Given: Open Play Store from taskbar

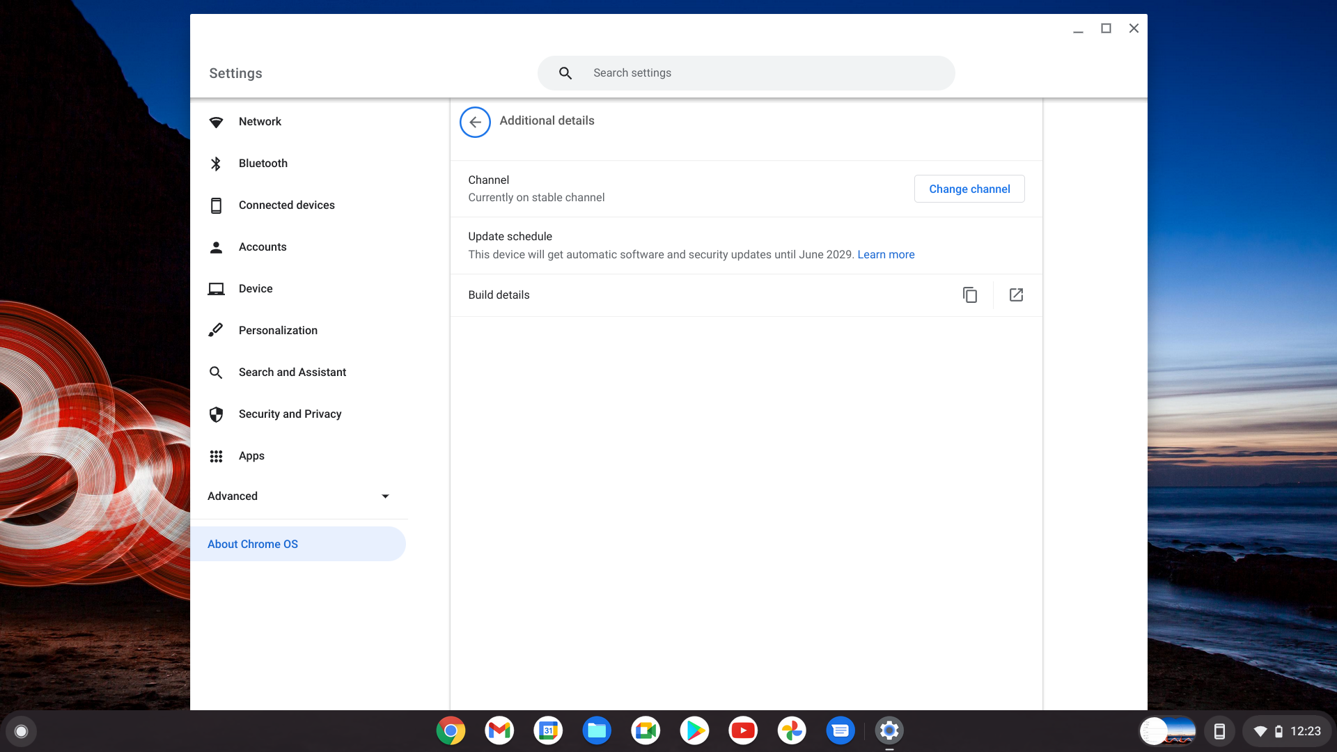Looking at the screenshot, I should click(x=694, y=730).
